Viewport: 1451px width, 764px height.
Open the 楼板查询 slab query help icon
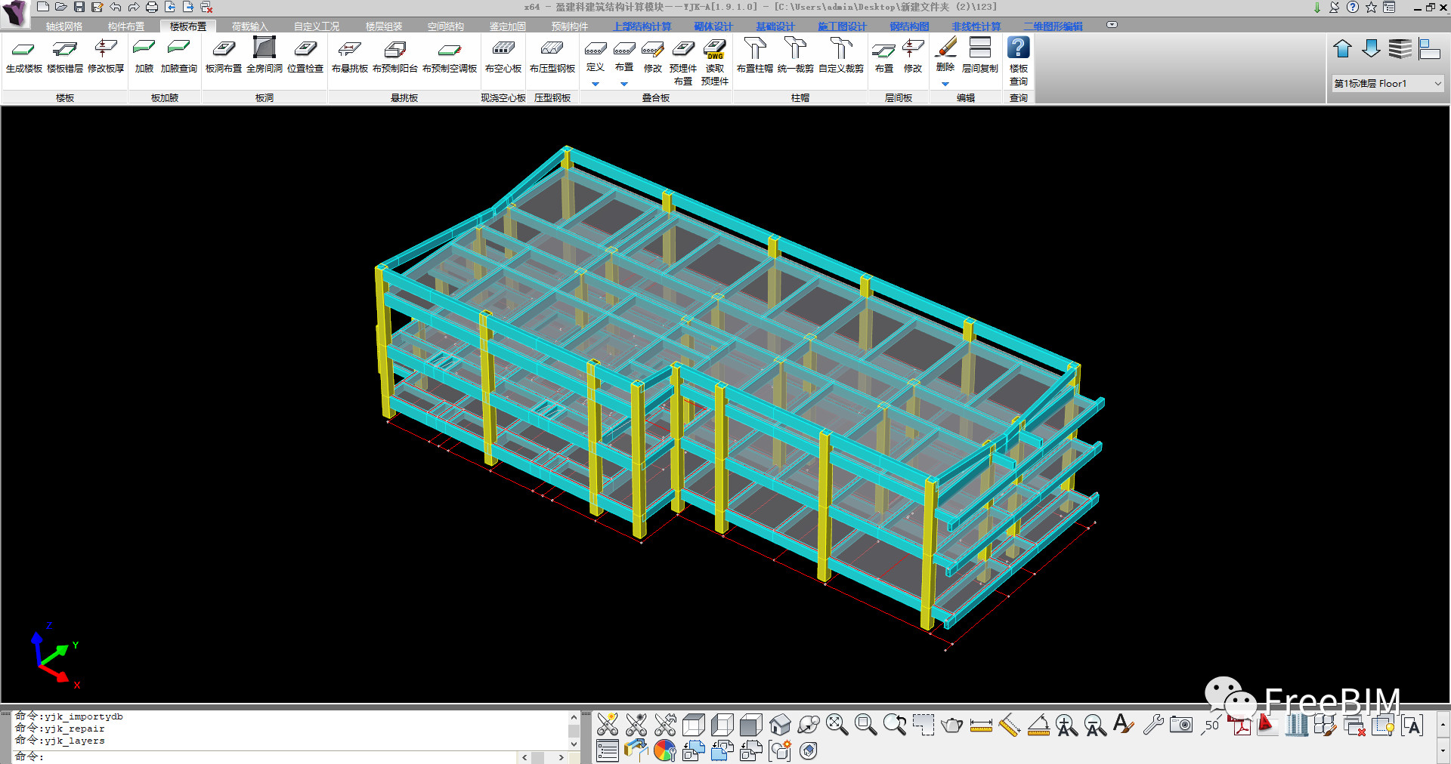(1018, 60)
